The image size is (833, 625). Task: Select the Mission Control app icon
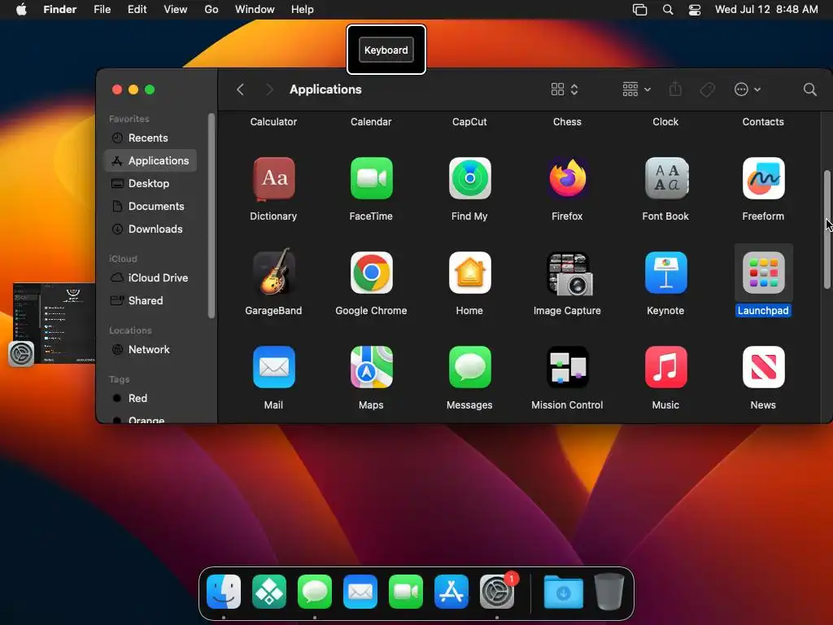(567, 367)
